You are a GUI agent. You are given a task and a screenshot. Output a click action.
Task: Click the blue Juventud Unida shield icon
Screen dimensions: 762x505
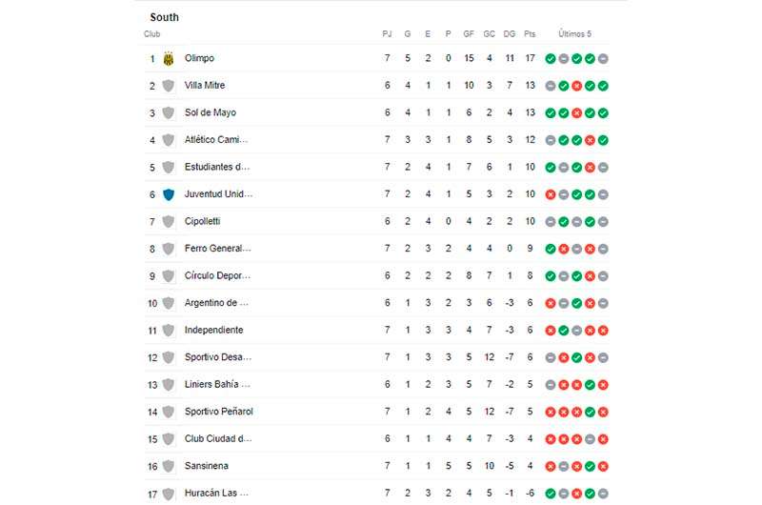pyautogui.click(x=169, y=195)
